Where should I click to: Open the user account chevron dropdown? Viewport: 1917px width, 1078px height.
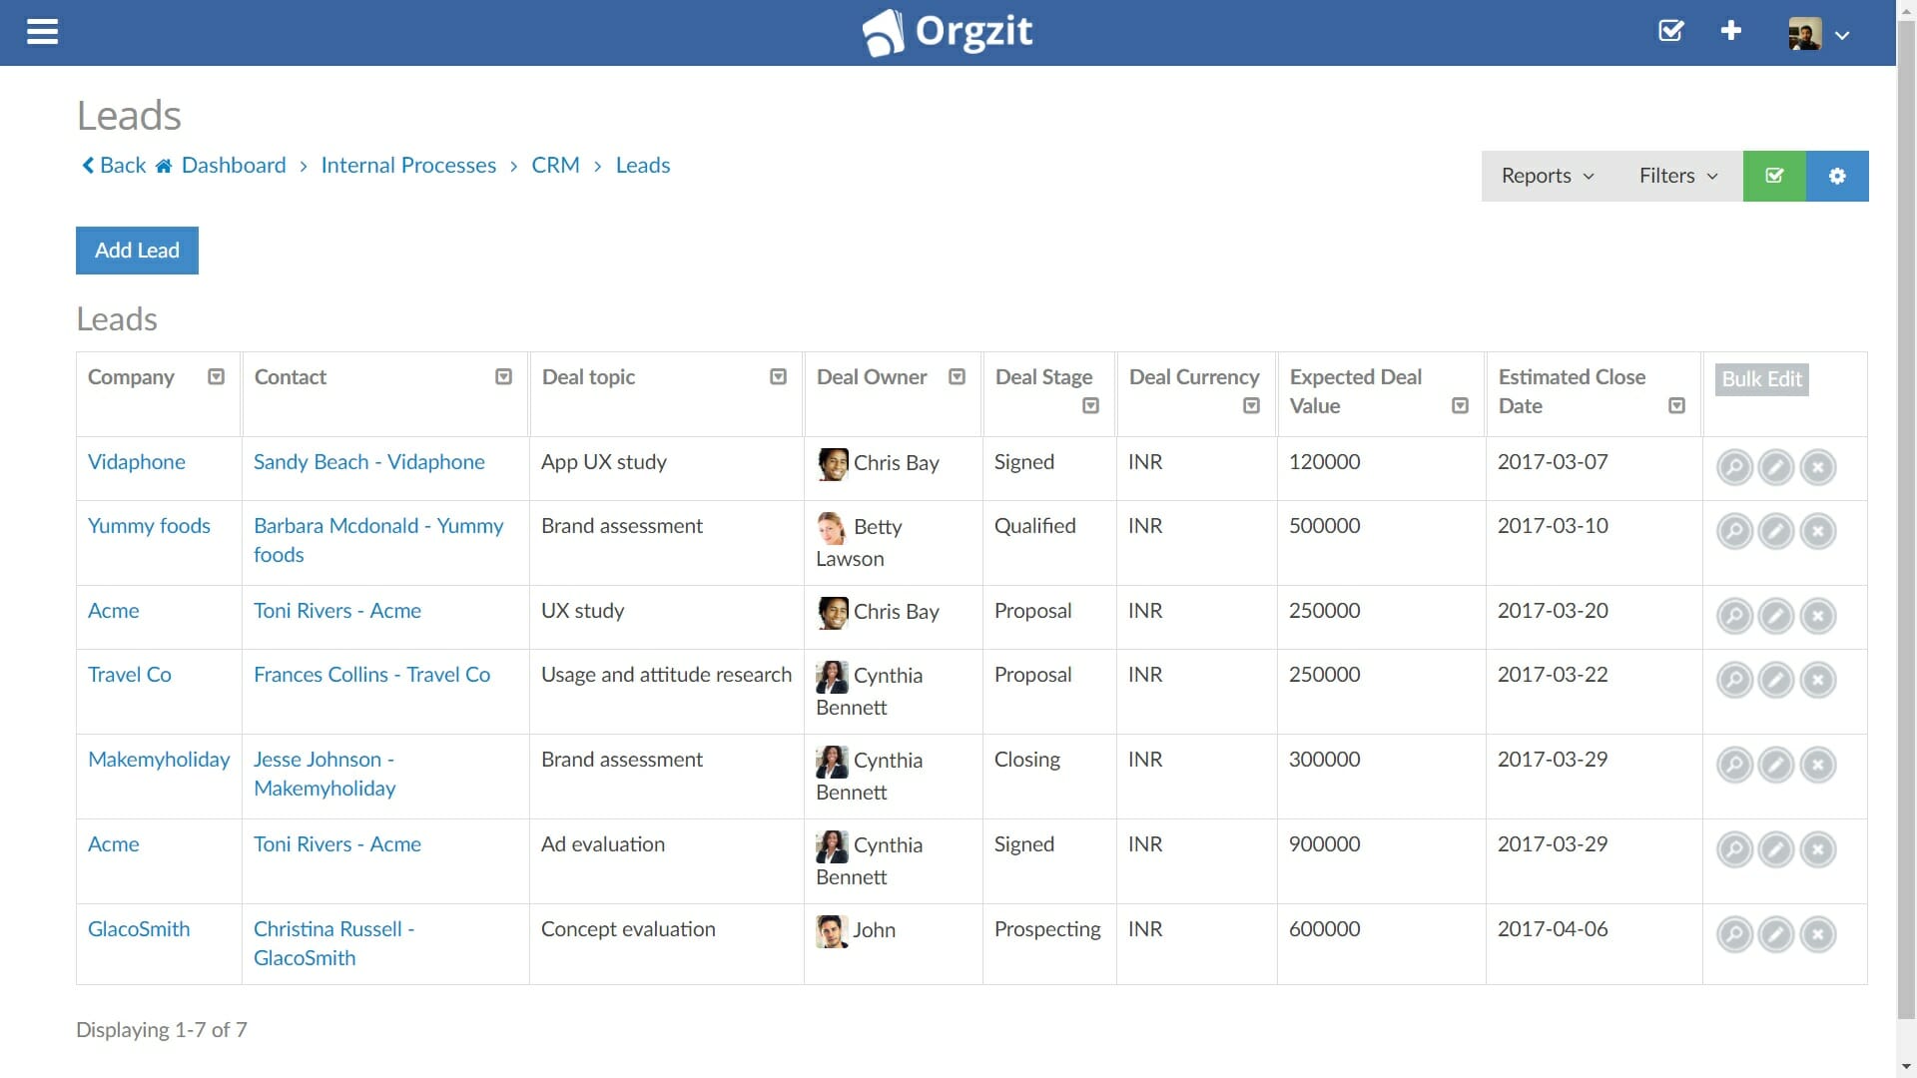tap(1844, 34)
